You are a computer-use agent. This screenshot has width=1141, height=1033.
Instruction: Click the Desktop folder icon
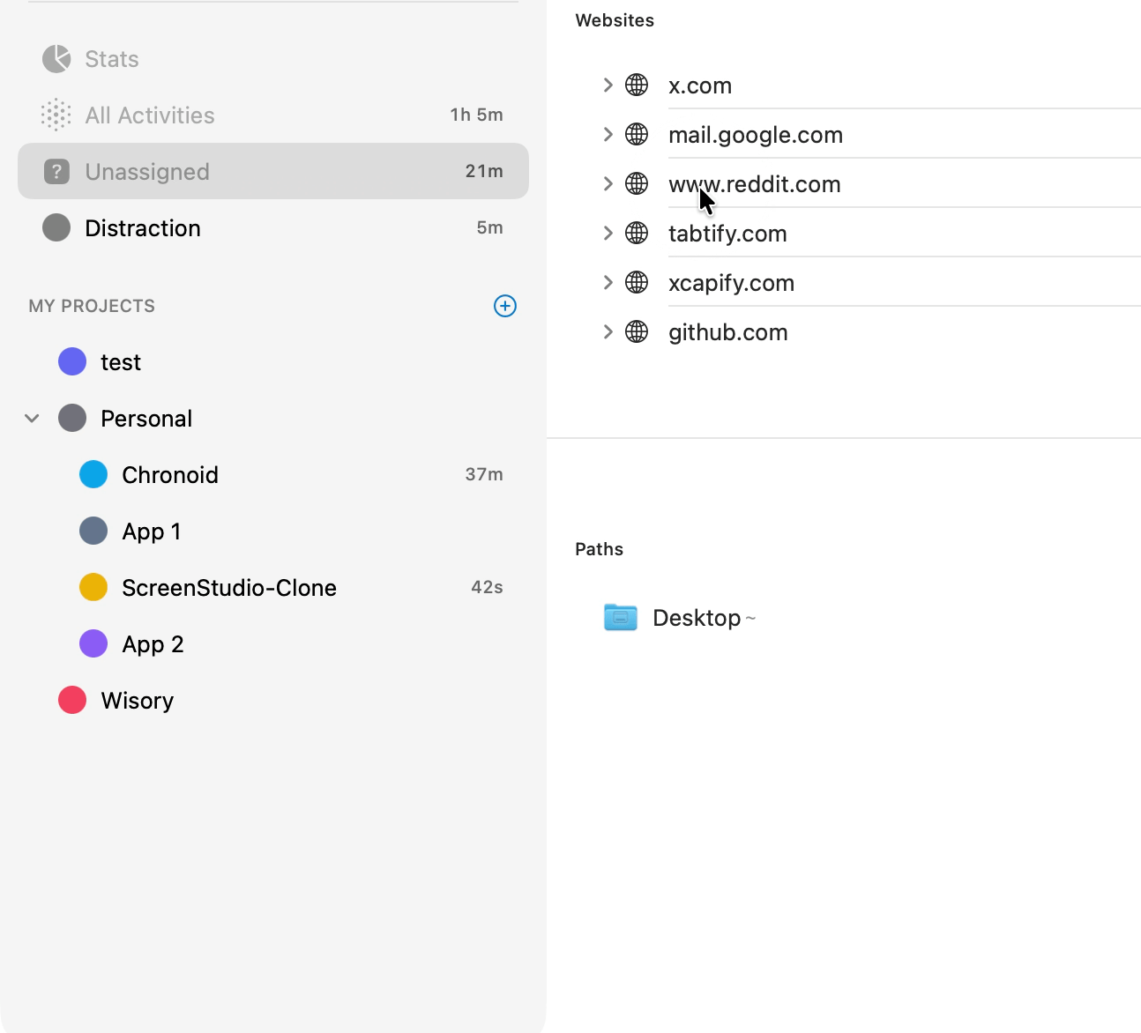pos(620,618)
